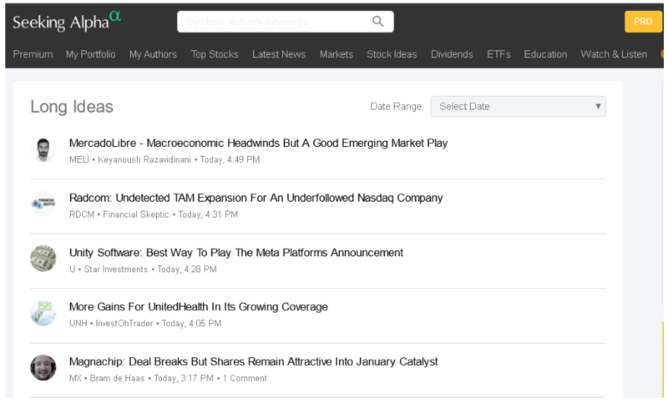View author Keyanoush Razavidinani profile
The image size is (668, 403).
coord(144,159)
